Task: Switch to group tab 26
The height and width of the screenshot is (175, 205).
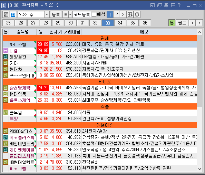Action: point(21,23)
